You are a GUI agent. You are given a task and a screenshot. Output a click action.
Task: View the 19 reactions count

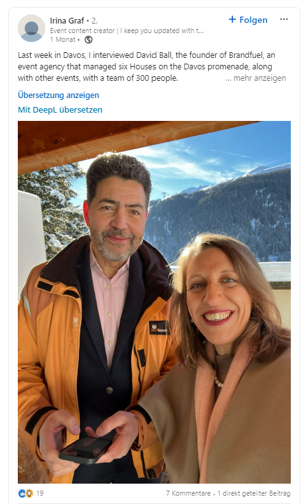click(x=40, y=493)
